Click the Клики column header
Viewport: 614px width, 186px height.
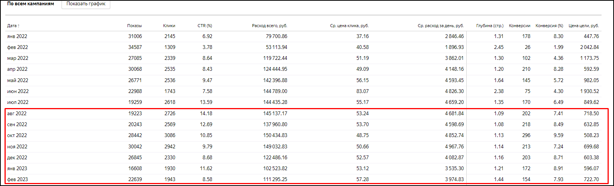169,26
